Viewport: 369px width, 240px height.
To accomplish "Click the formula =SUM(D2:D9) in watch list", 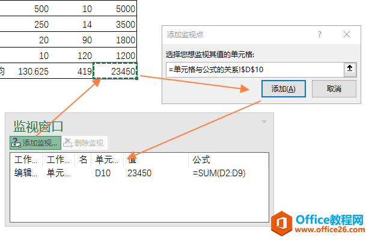I will (219, 173).
